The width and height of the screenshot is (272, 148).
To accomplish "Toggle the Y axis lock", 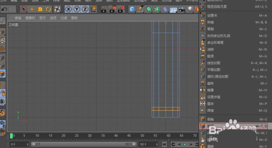I will [x=77, y=9].
